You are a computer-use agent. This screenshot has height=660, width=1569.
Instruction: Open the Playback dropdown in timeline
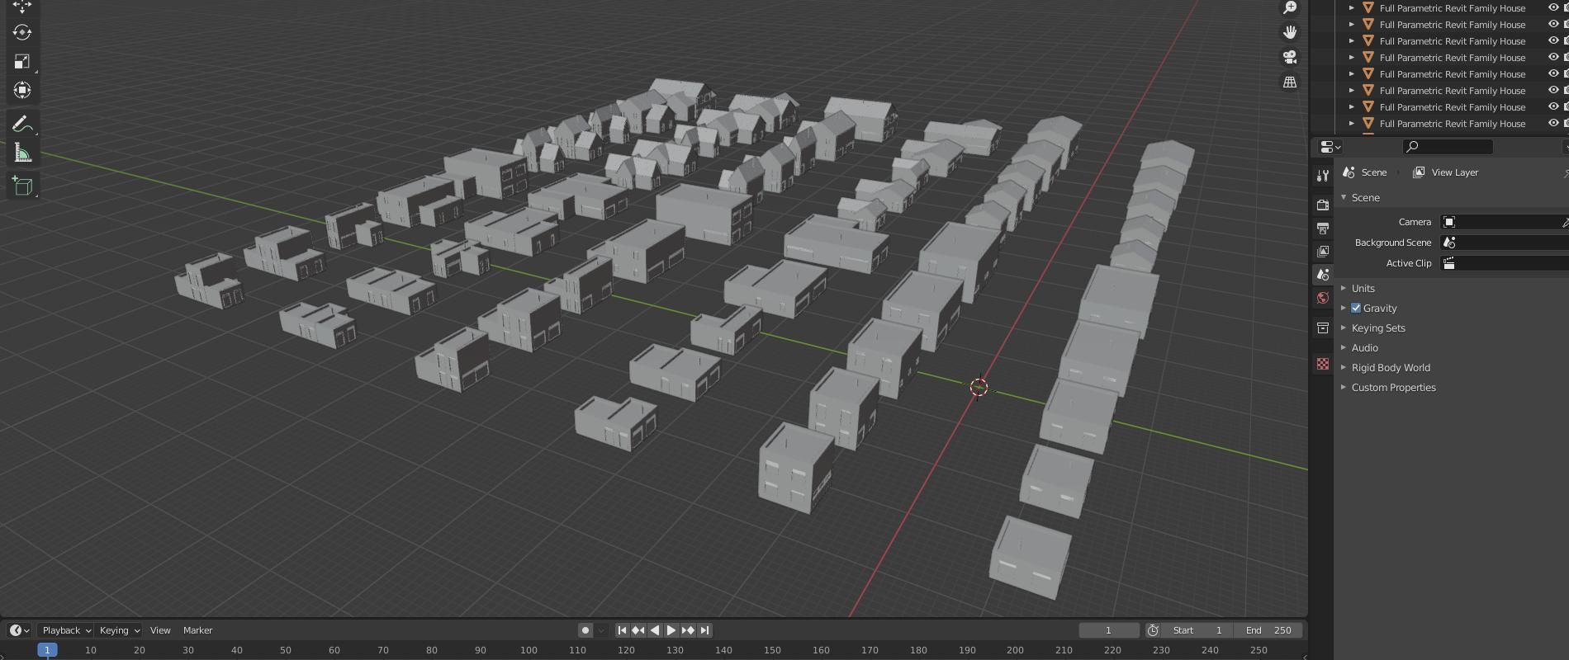click(x=66, y=630)
